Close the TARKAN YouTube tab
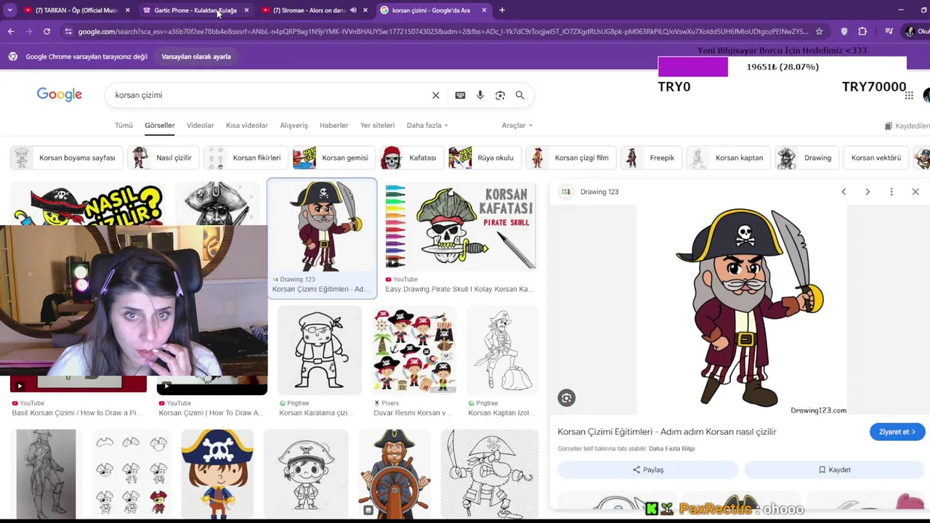Viewport: 930px width, 523px height. click(128, 10)
